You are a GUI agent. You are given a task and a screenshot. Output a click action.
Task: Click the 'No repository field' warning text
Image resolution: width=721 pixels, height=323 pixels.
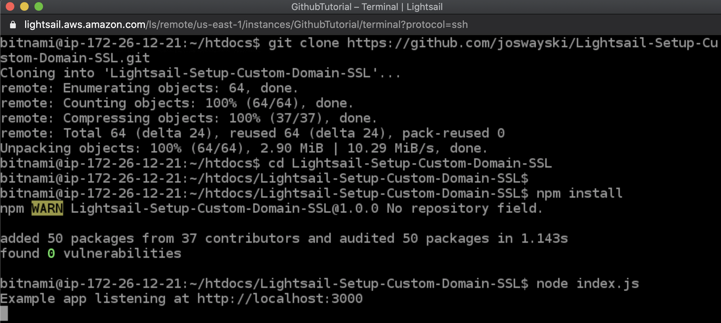pyautogui.click(x=464, y=208)
